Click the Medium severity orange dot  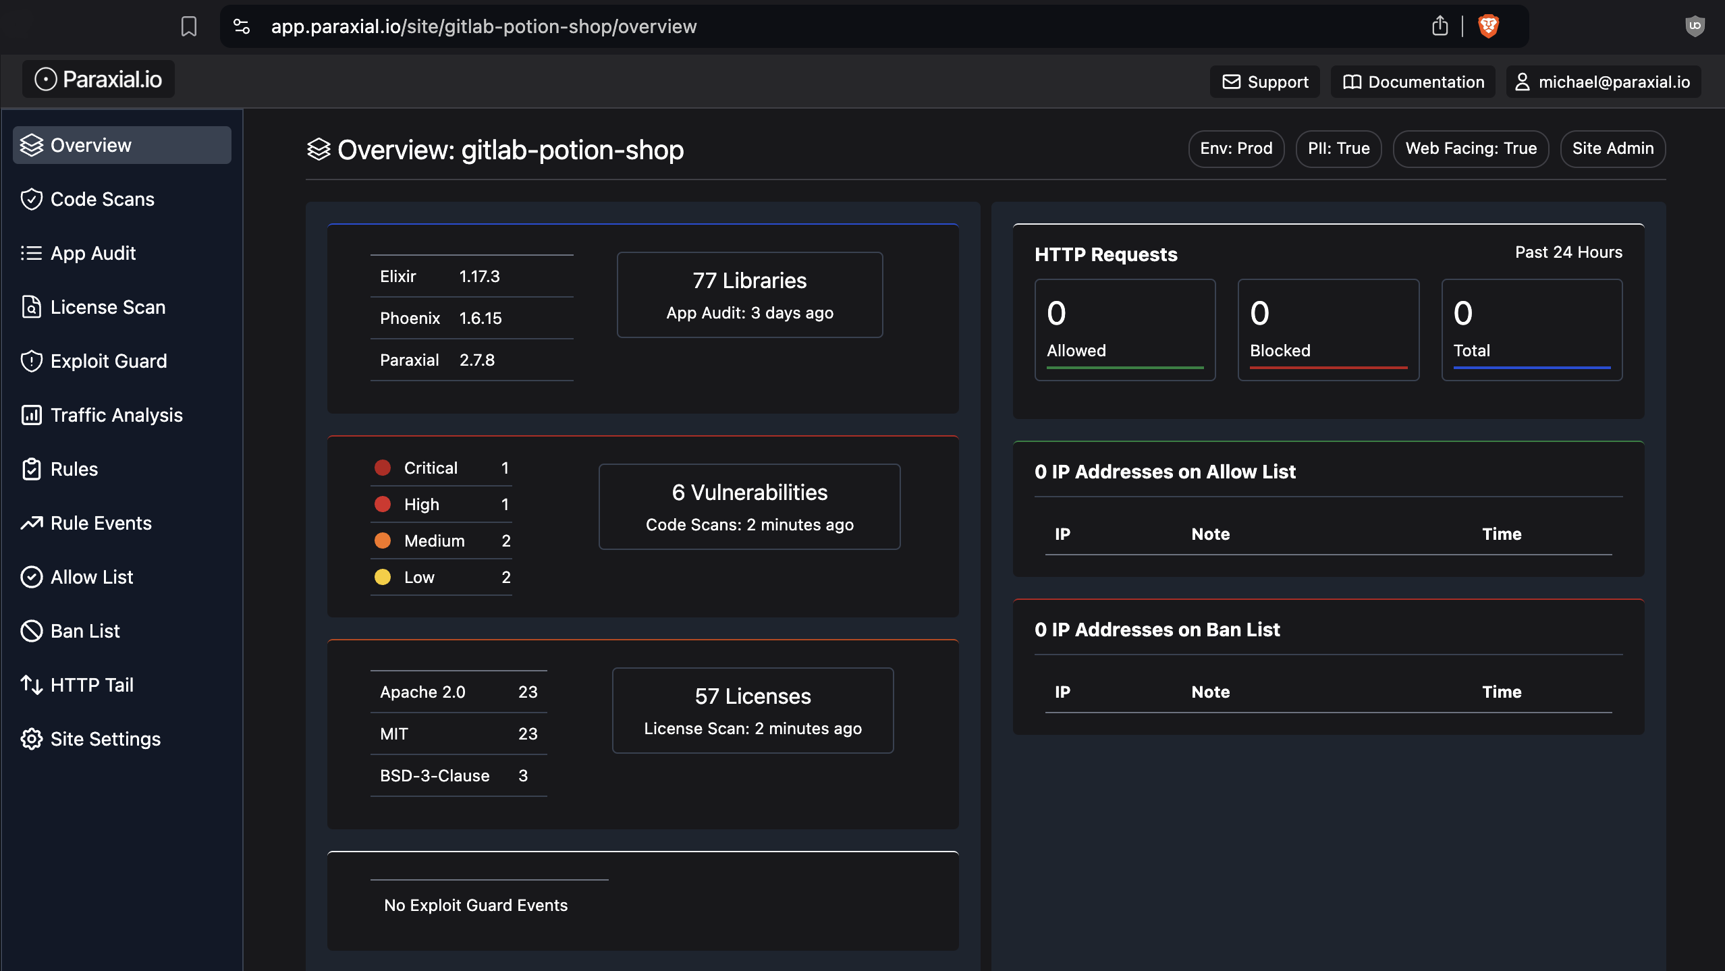pyautogui.click(x=383, y=540)
